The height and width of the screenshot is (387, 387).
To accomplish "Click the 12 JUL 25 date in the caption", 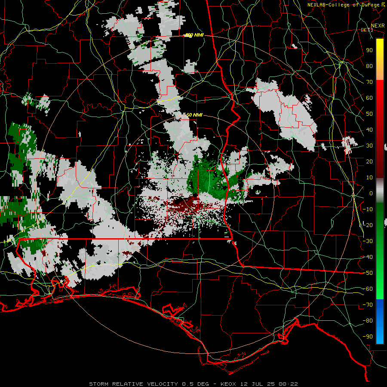I will coord(258,384).
